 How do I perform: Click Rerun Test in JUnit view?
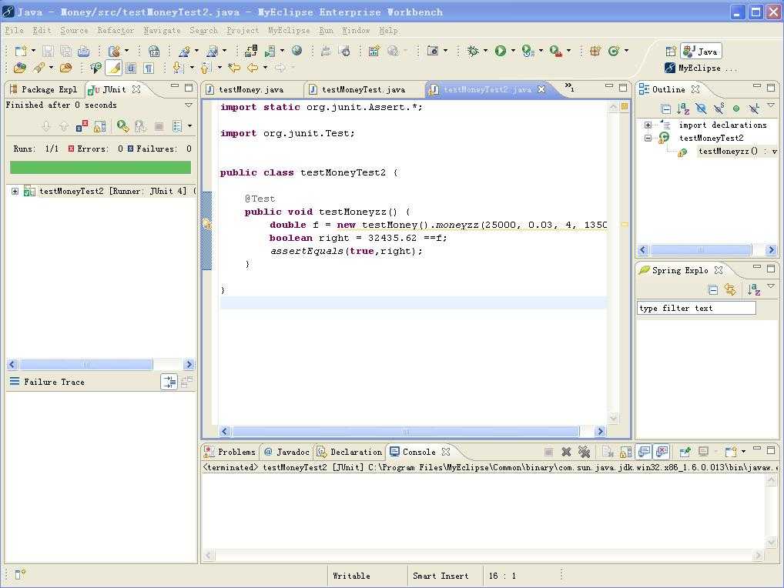click(x=122, y=126)
